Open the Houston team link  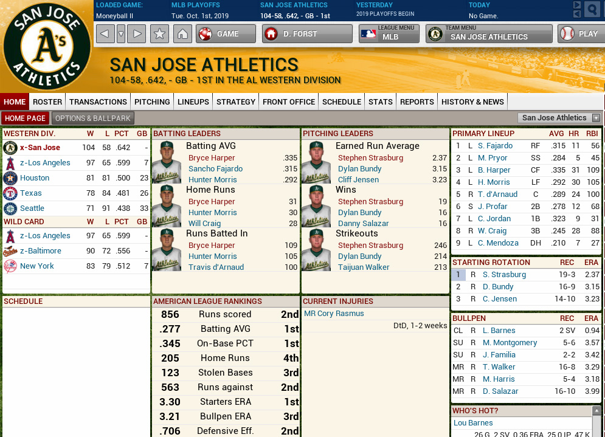pyautogui.click(x=35, y=178)
